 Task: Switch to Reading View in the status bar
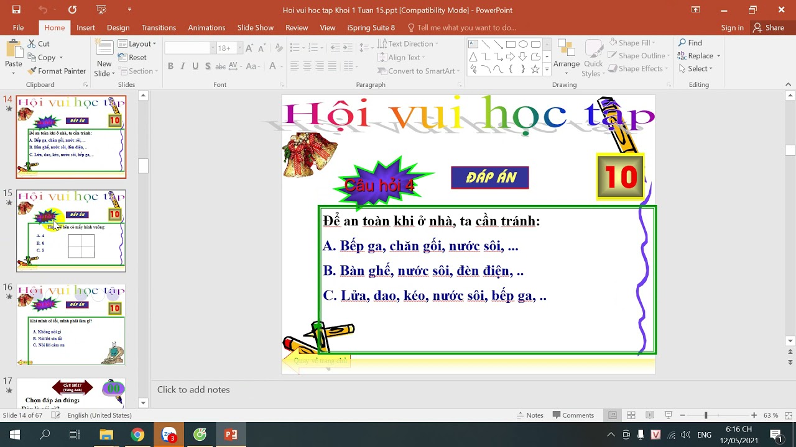pyautogui.click(x=650, y=415)
